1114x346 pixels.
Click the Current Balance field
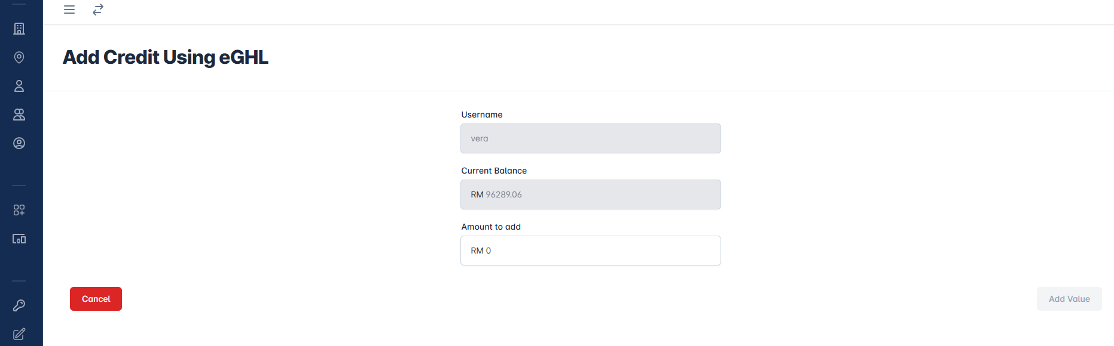(590, 194)
